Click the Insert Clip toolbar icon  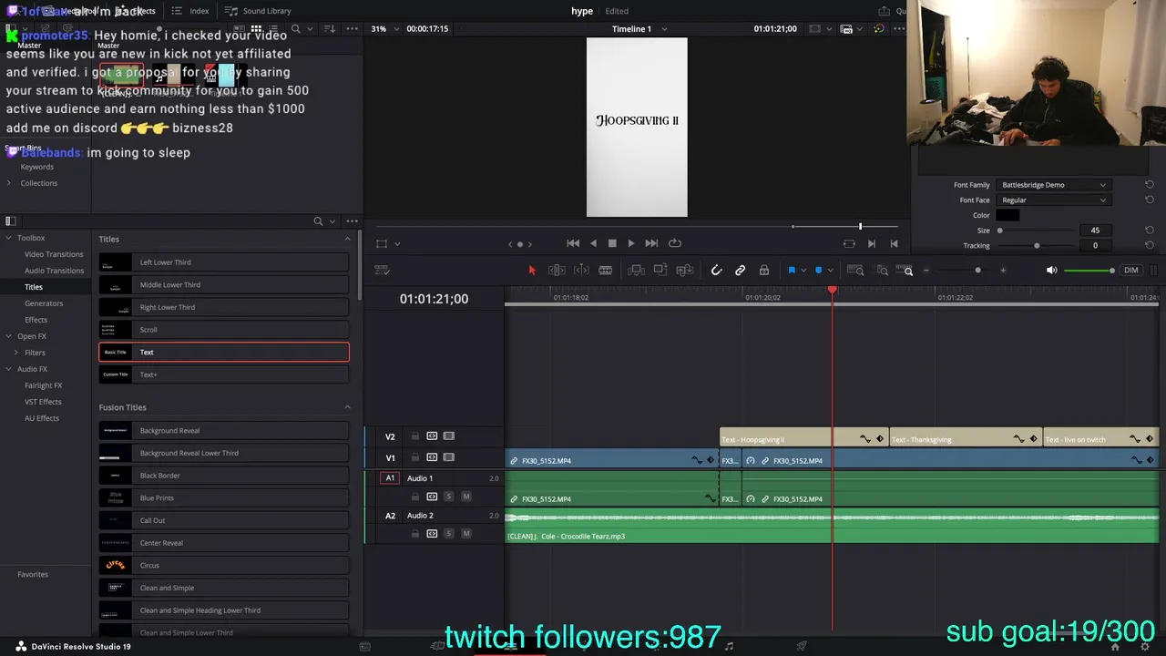[x=637, y=271]
